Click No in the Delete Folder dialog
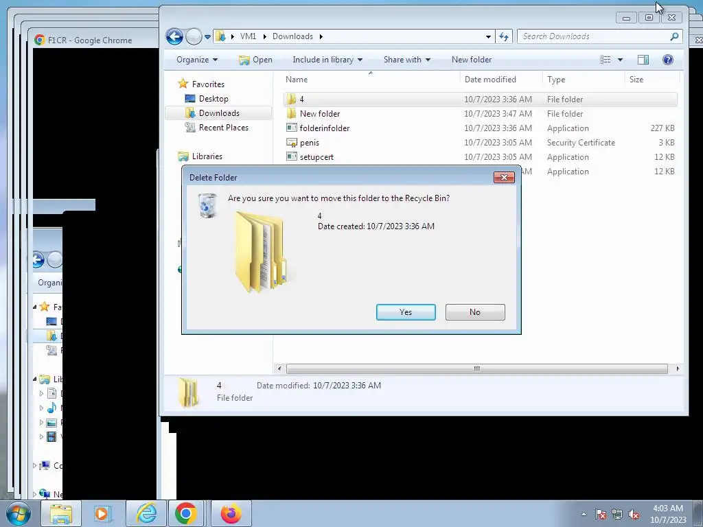703x527 pixels. [475, 312]
